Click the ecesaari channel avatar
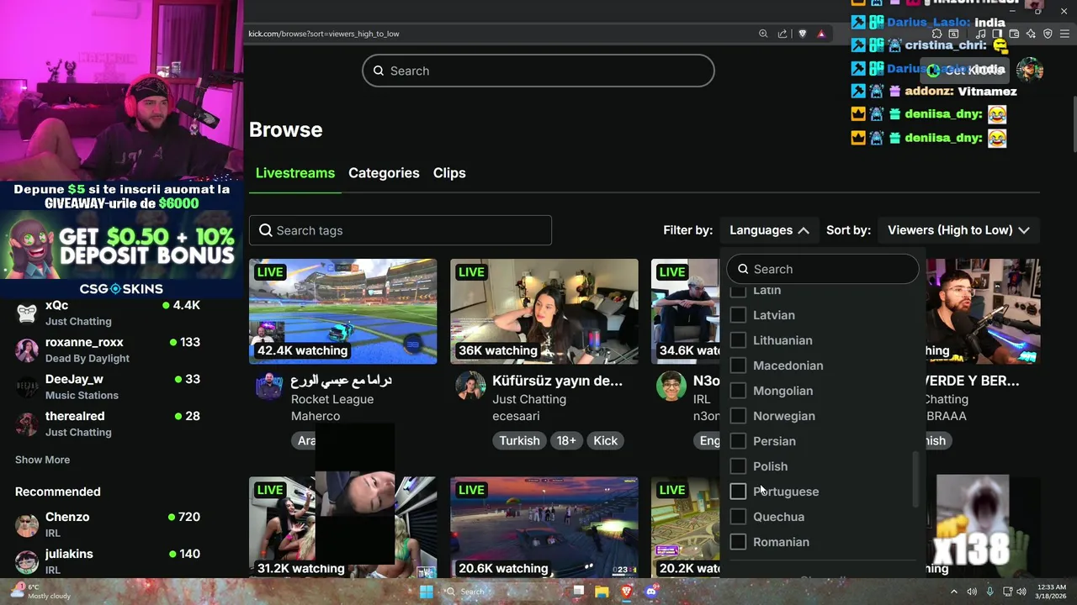The image size is (1077, 605). [x=470, y=387]
